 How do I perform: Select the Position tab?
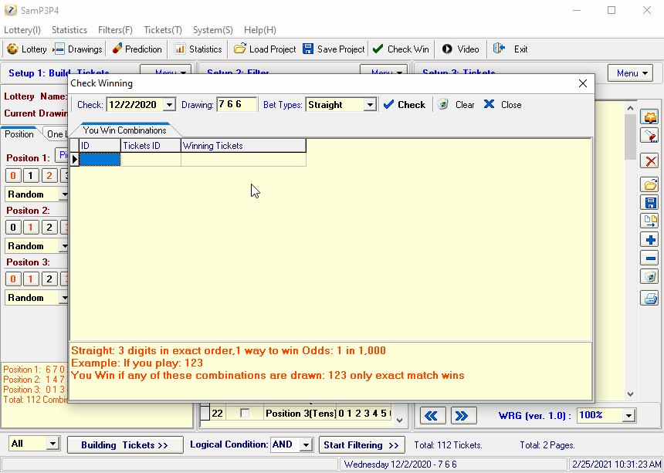(19, 134)
